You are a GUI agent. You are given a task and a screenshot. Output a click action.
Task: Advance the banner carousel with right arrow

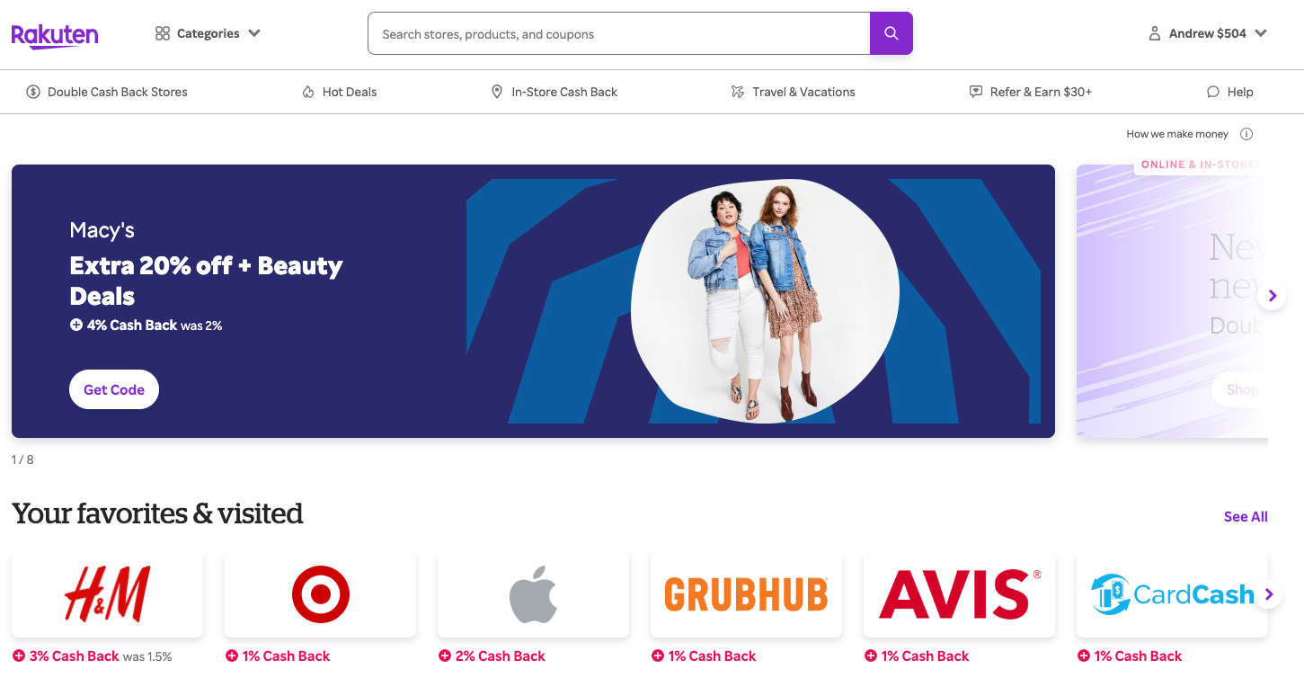coord(1272,296)
